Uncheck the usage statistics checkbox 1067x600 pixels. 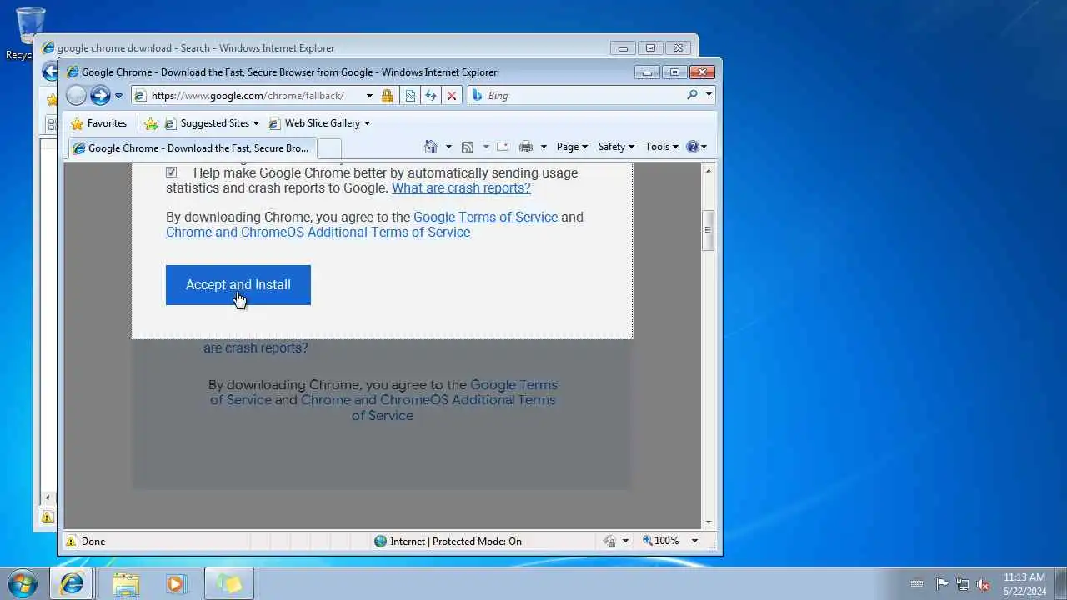171,172
